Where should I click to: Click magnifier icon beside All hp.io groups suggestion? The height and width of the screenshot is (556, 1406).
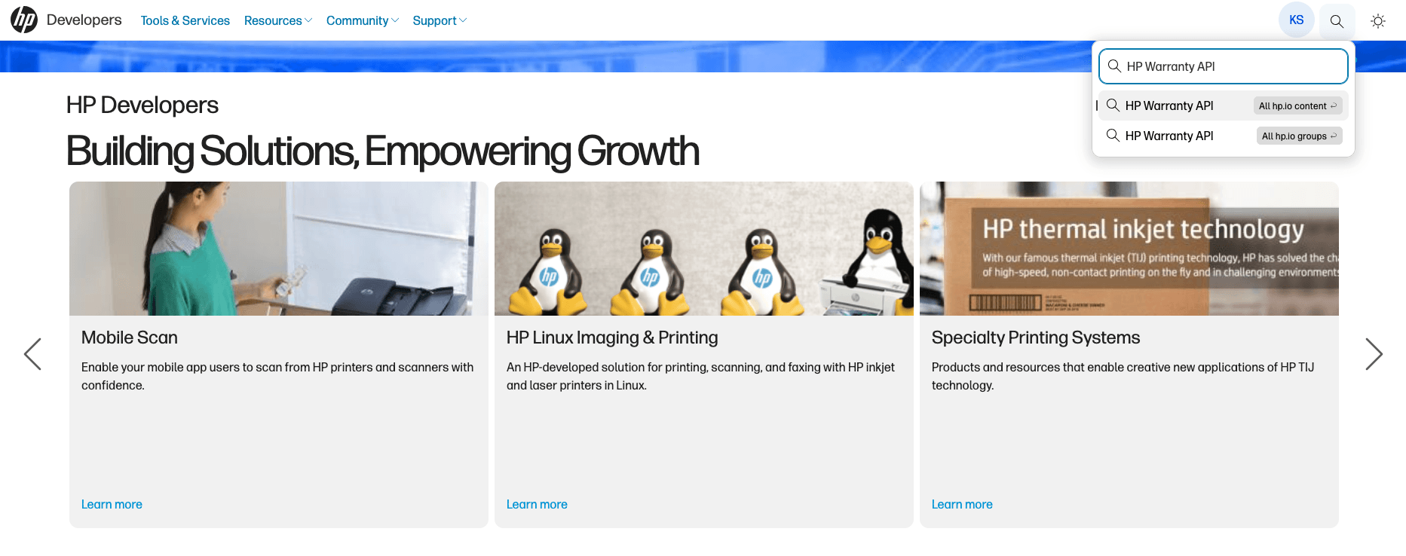[1113, 136]
